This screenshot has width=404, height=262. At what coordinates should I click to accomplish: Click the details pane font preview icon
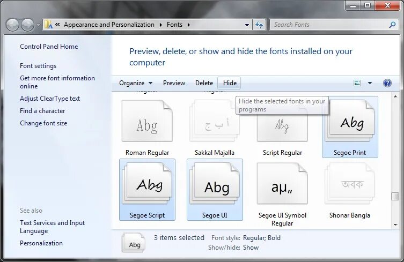tap(134, 242)
